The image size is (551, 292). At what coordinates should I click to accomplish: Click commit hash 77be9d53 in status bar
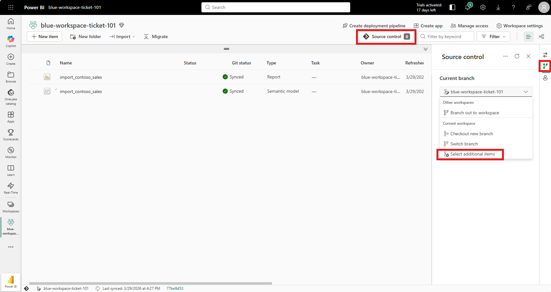[x=175, y=289]
